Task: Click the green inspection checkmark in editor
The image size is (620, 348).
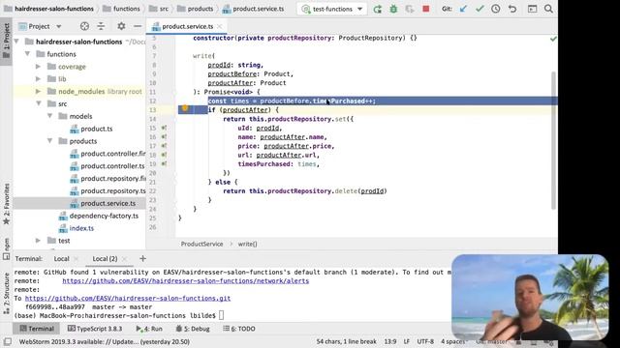Action: pyautogui.click(x=553, y=39)
